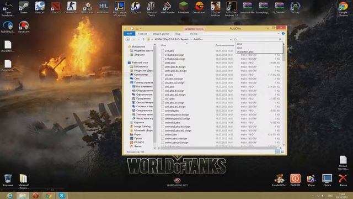Open recent locations dropdown arrow
The height and width of the screenshot is (199, 353).
tap(138, 39)
